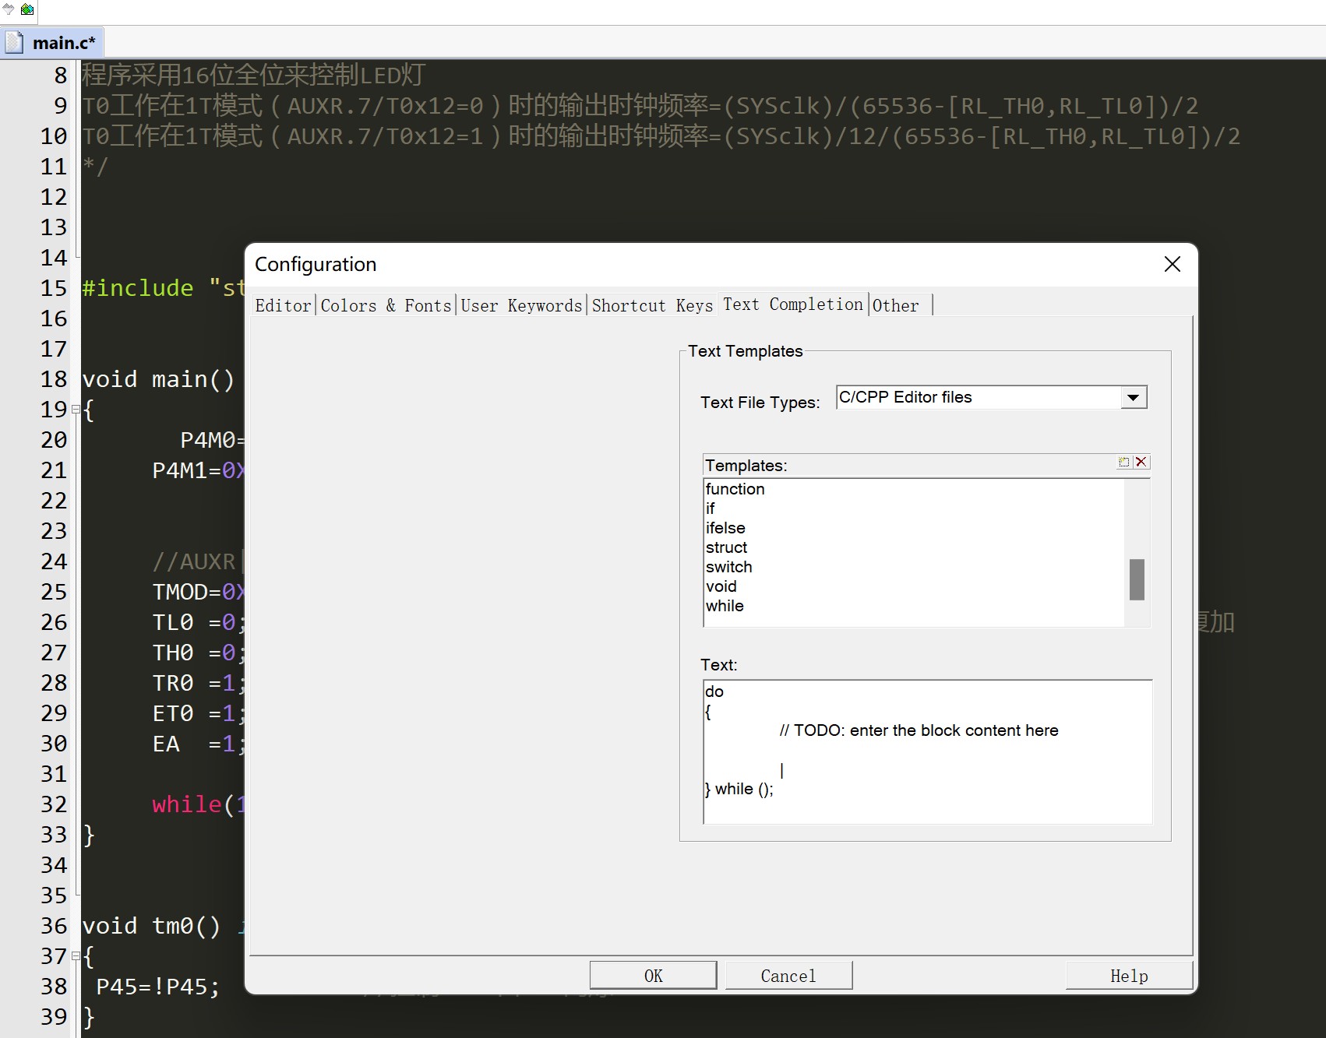This screenshot has height=1038, width=1326.
Task: Click the New template icon above Templates list
Action: coord(1123,463)
